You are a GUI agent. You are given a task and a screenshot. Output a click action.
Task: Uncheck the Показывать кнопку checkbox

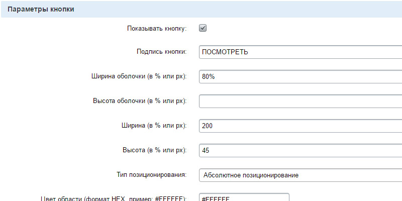(203, 28)
